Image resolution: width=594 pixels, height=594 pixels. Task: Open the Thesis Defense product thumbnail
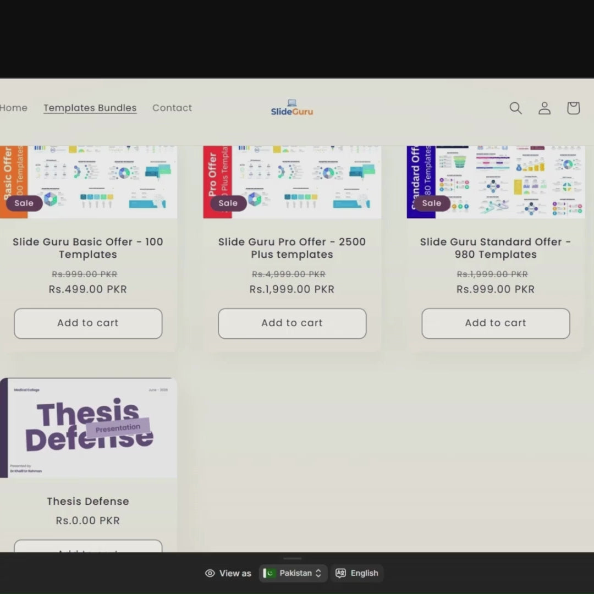[x=88, y=428]
